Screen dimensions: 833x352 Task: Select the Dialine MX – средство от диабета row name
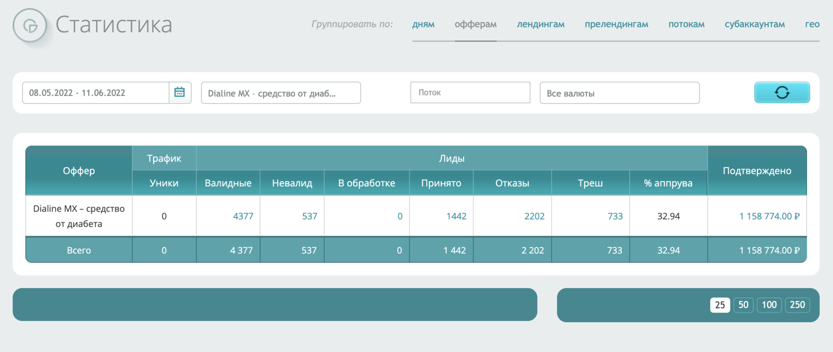click(79, 216)
